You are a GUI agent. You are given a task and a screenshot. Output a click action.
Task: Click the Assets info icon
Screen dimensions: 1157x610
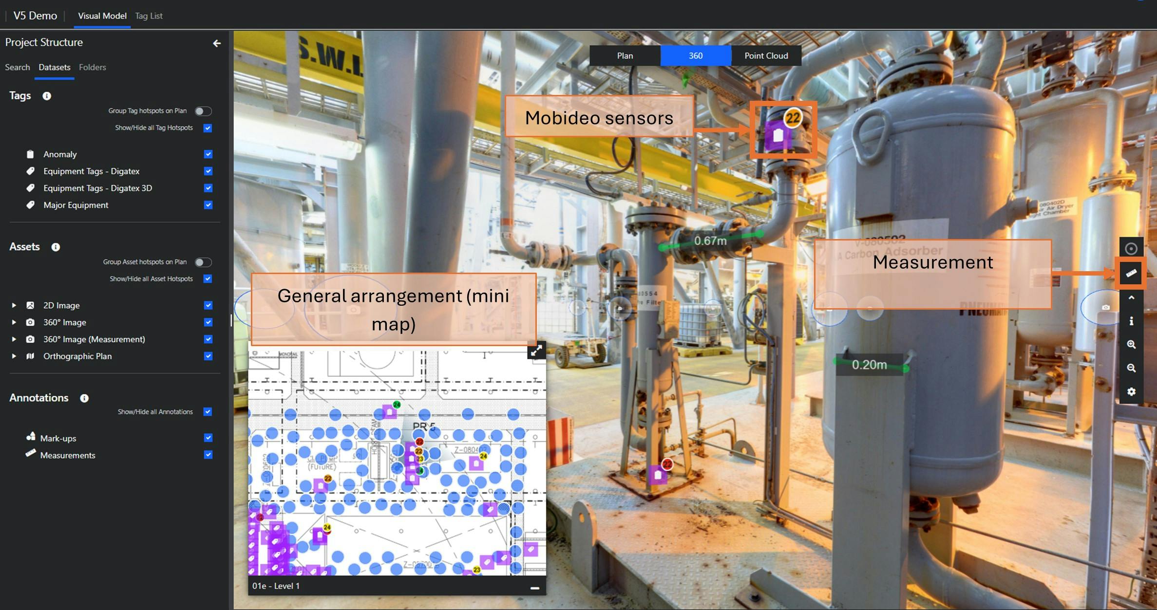click(56, 247)
